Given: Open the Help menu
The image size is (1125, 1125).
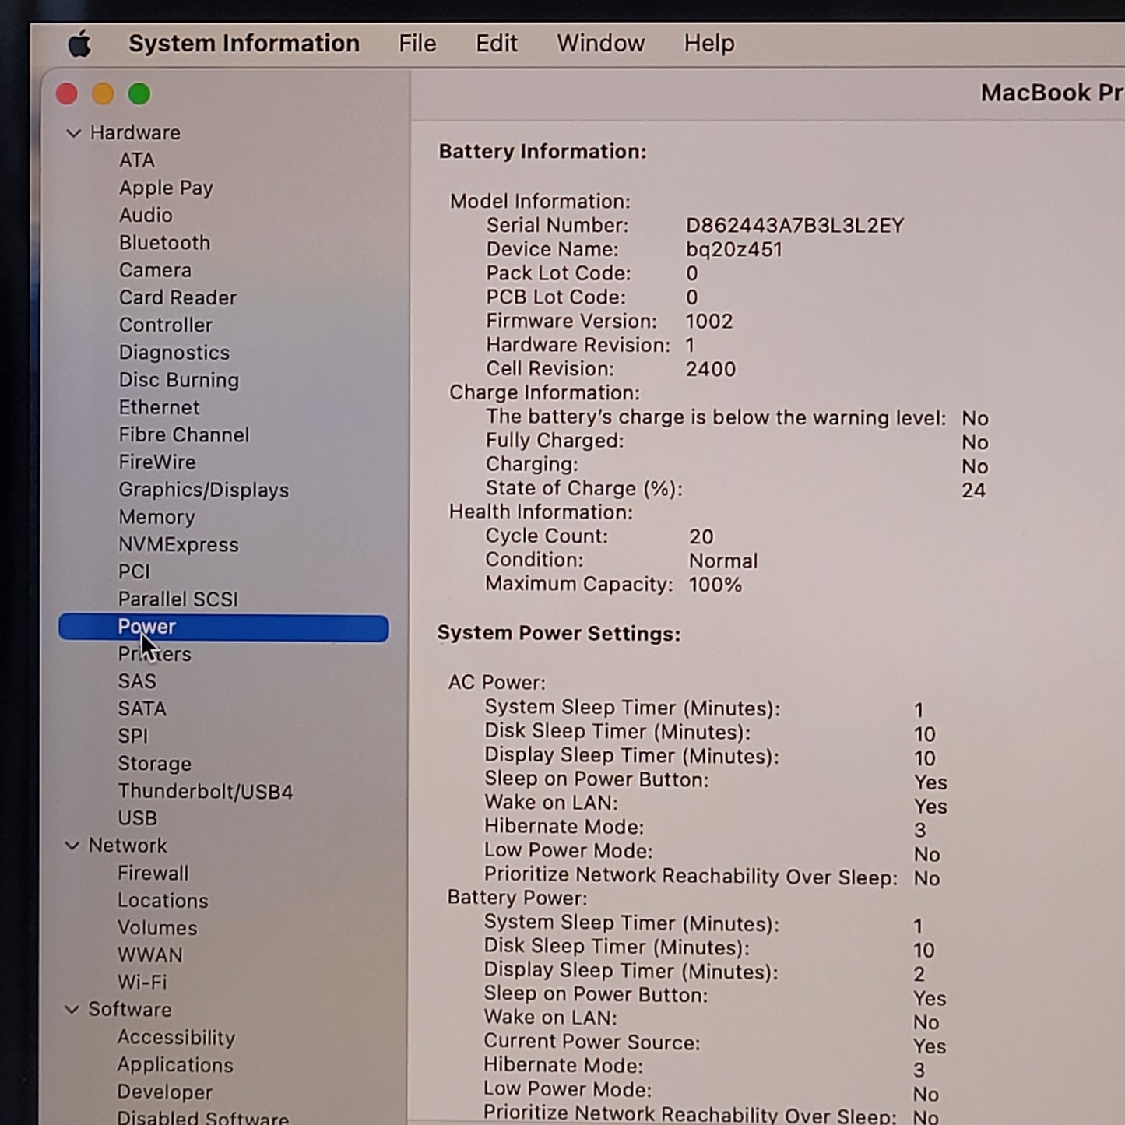Looking at the screenshot, I should [x=708, y=43].
